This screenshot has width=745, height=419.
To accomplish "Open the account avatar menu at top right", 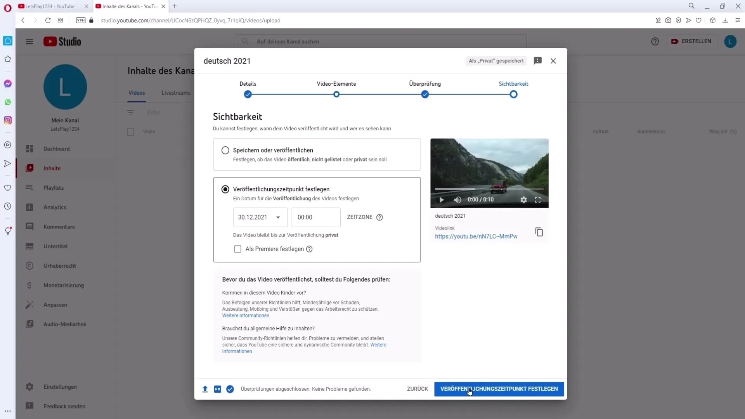I will 730,42.
